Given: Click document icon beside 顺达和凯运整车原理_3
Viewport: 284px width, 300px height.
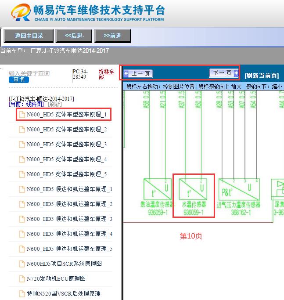Looking at the screenshot, I should 22,219.
